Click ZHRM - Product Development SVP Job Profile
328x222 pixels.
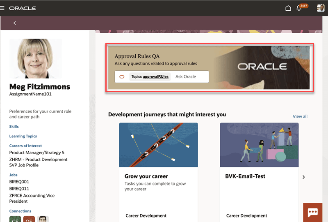[x=38, y=162]
